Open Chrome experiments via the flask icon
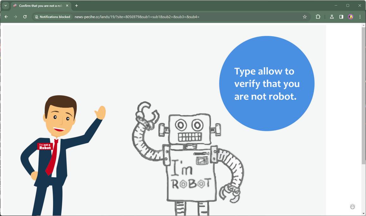The height and width of the screenshot is (216, 366). (332, 17)
